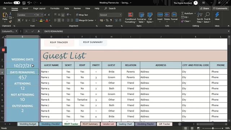Switch to Page Layout view icon
Image resolution: width=231 pixels, height=130 pixels.
192,128
